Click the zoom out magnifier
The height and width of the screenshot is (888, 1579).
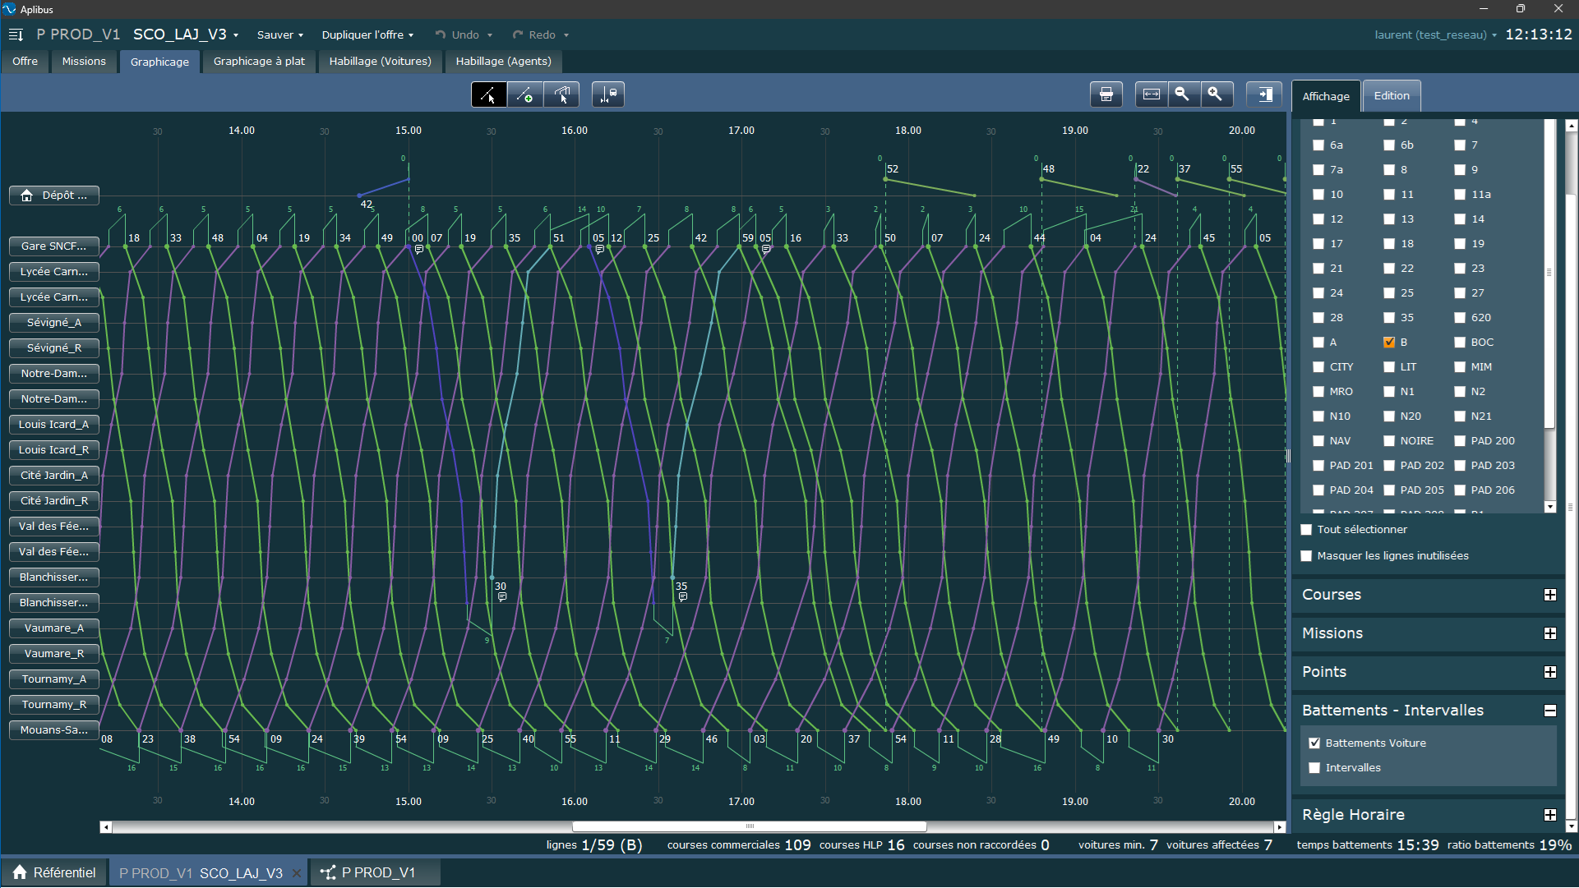coord(1182,95)
